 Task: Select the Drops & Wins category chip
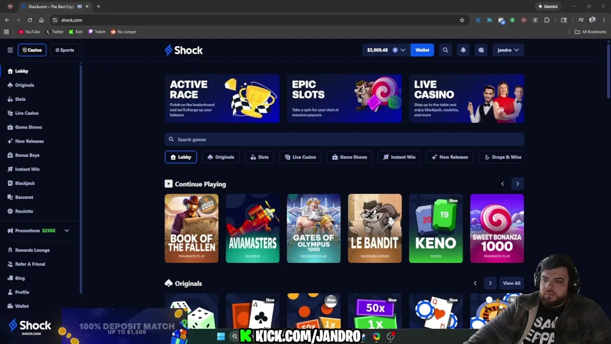pyautogui.click(x=502, y=157)
